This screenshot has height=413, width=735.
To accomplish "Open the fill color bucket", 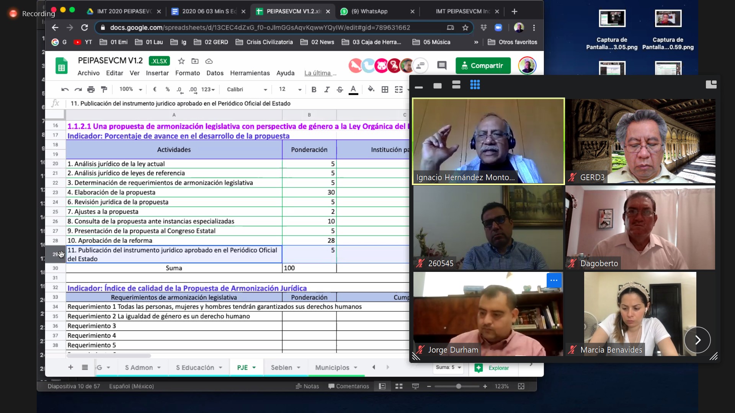I will pos(371,89).
